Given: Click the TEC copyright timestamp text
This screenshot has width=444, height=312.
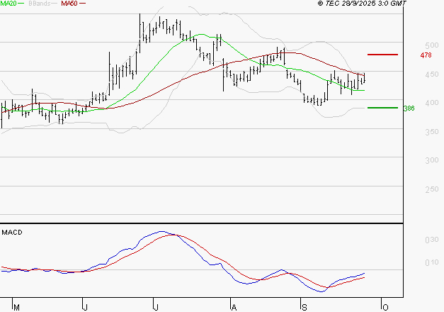Looking at the screenshot, I should pyautogui.click(x=363, y=4).
